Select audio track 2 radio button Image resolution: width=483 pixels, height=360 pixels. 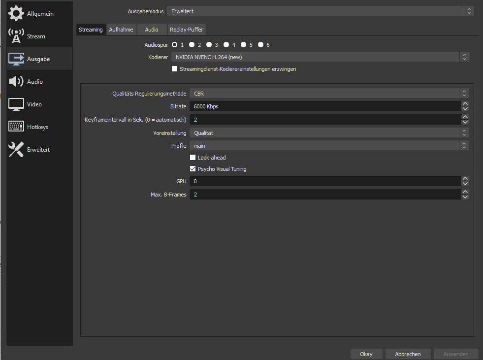tap(192, 45)
